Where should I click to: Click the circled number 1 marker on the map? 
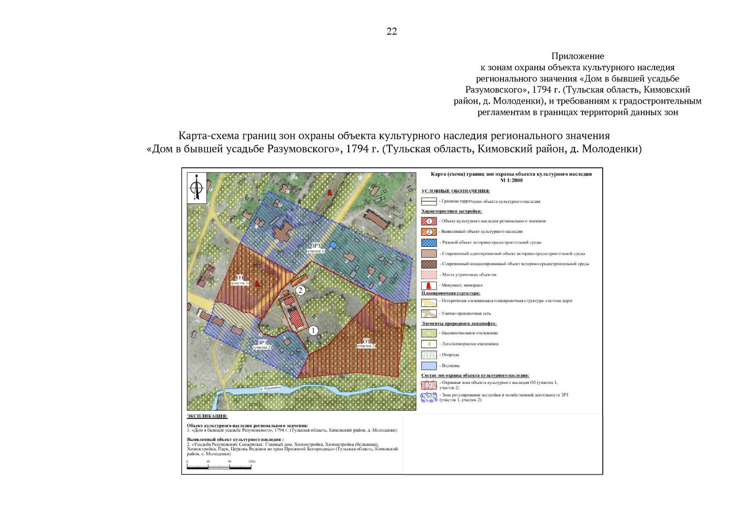coord(313,331)
